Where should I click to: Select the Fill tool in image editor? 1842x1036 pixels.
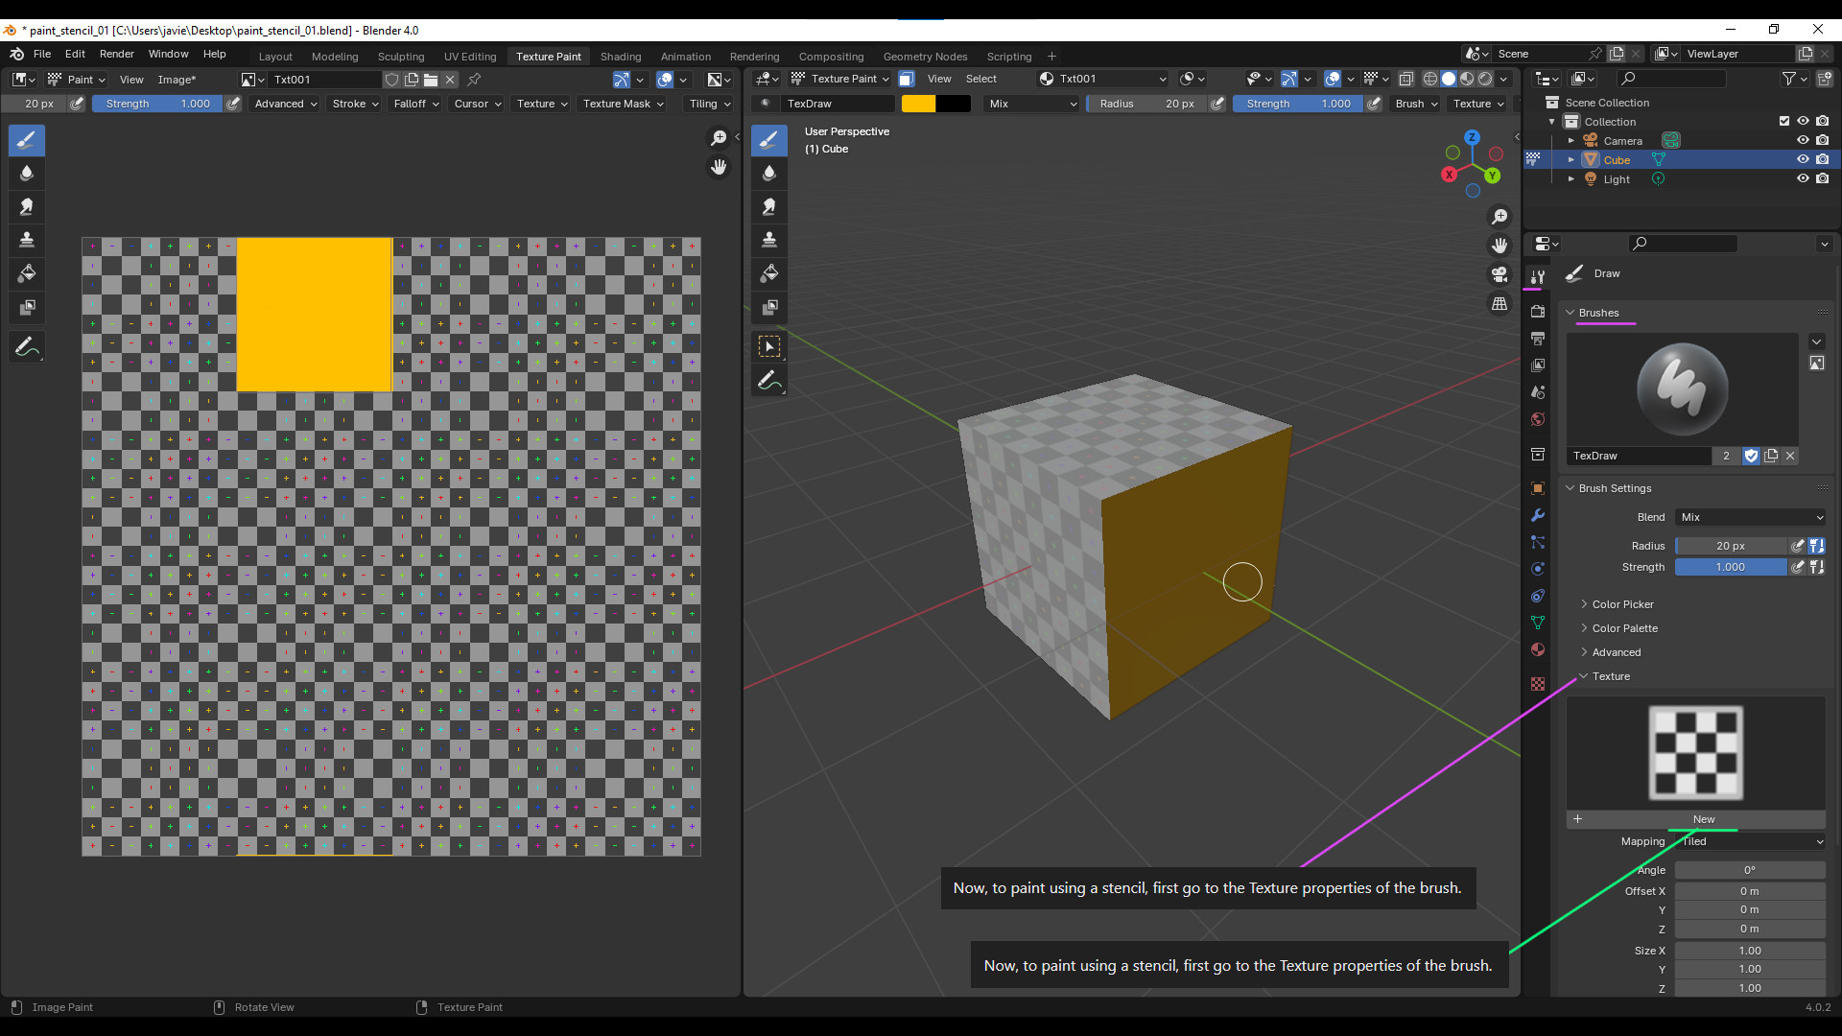pyautogui.click(x=27, y=273)
